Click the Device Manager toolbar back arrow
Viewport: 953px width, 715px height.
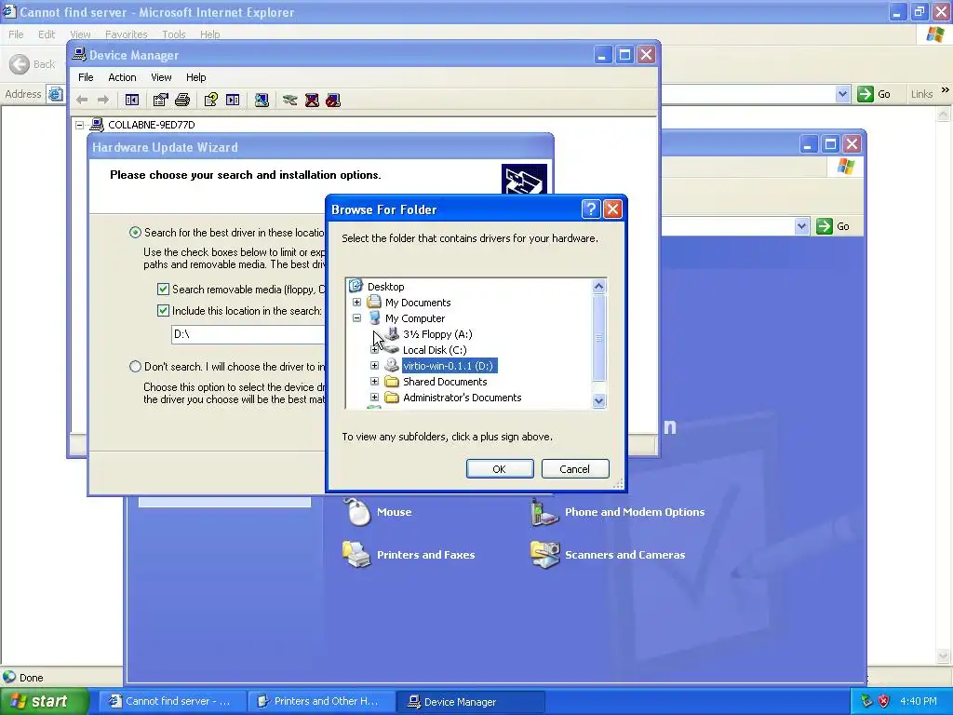point(82,100)
